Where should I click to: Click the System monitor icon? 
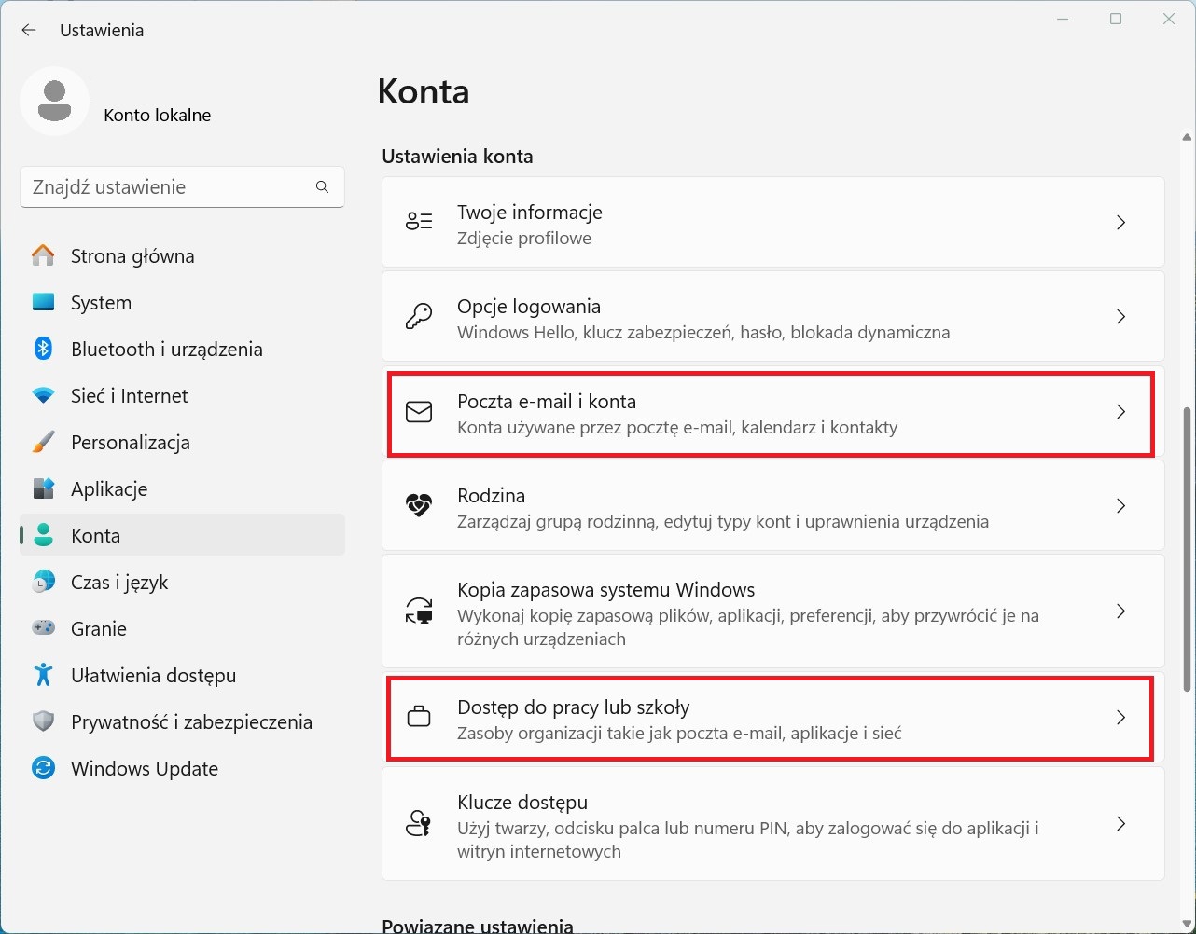(43, 302)
